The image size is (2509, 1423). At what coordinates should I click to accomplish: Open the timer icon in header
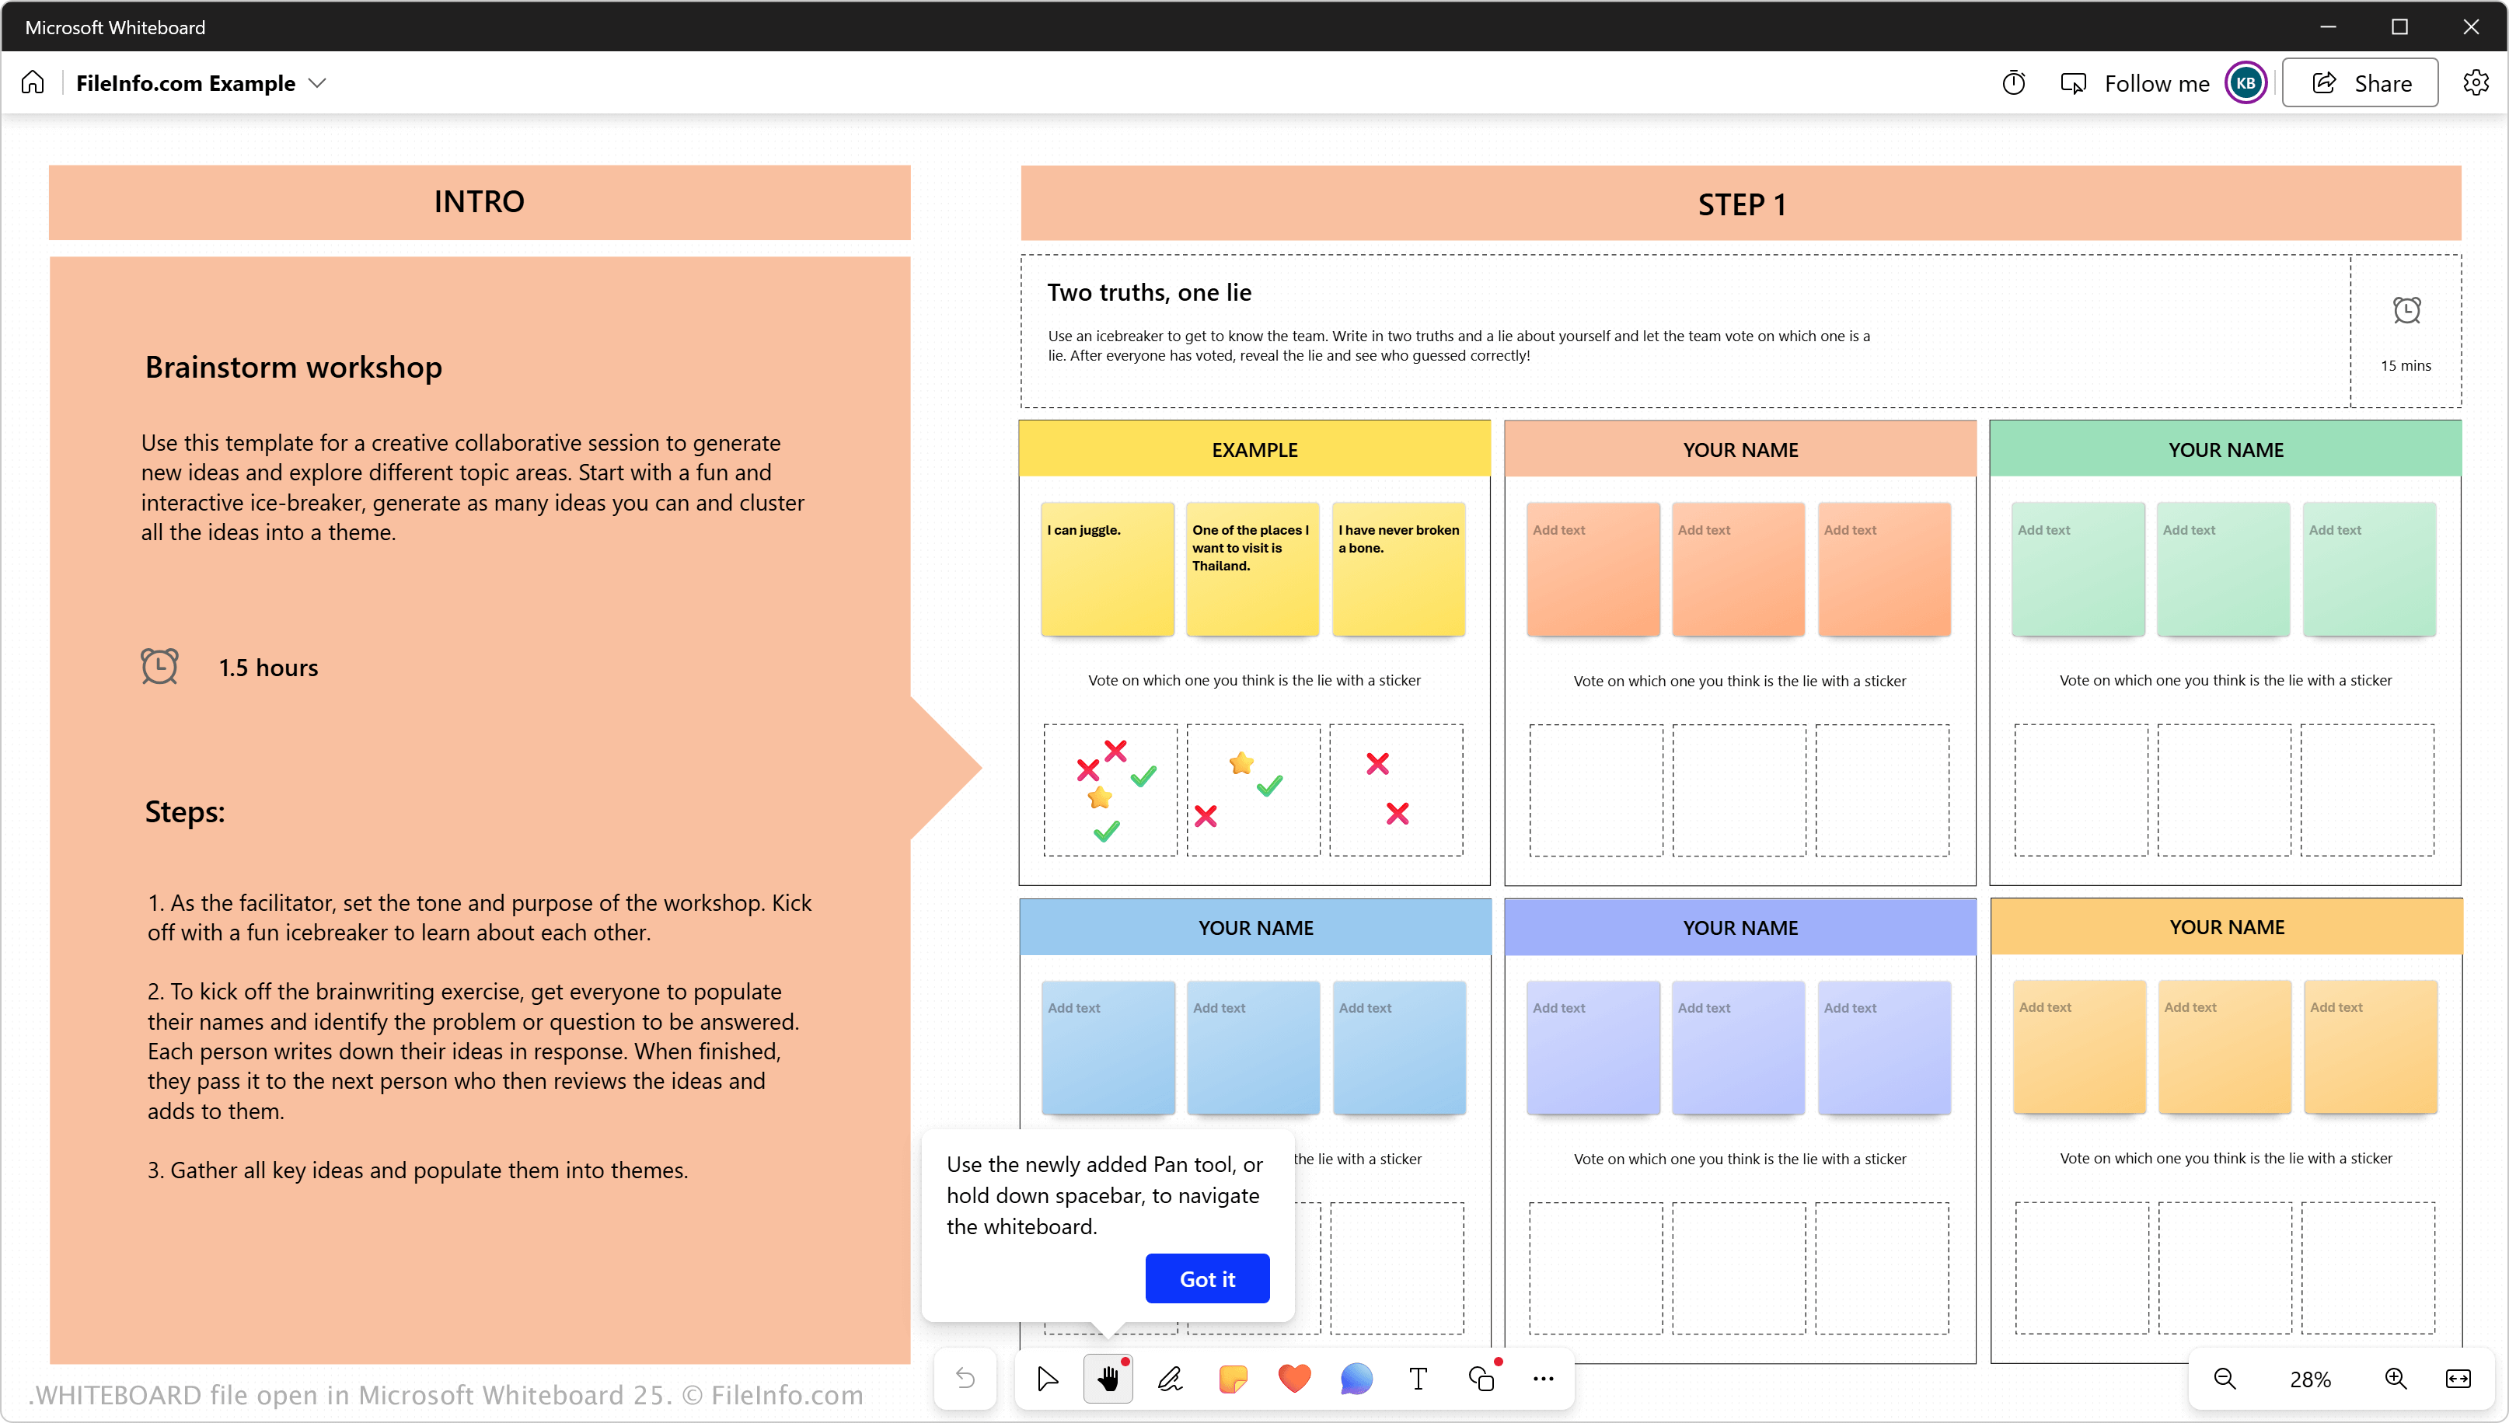[x=2013, y=83]
